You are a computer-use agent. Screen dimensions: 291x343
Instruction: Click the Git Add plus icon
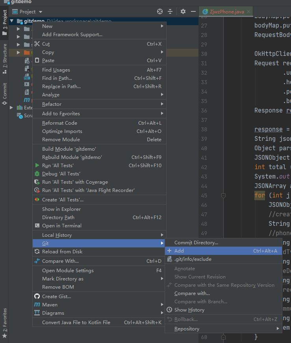coord(169,251)
